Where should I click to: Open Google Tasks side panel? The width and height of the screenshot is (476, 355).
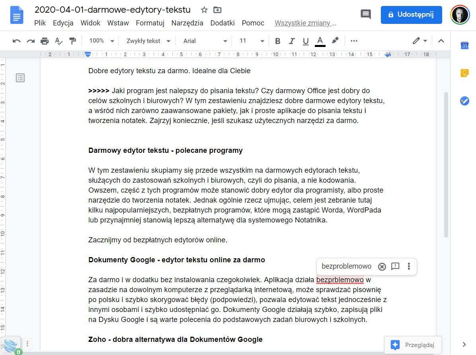(464, 101)
